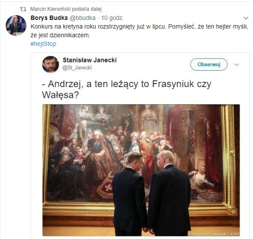The height and width of the screenshot is (239, 253).
Task: Click the Stanisław Janecki display name
Action: [90, 60]
